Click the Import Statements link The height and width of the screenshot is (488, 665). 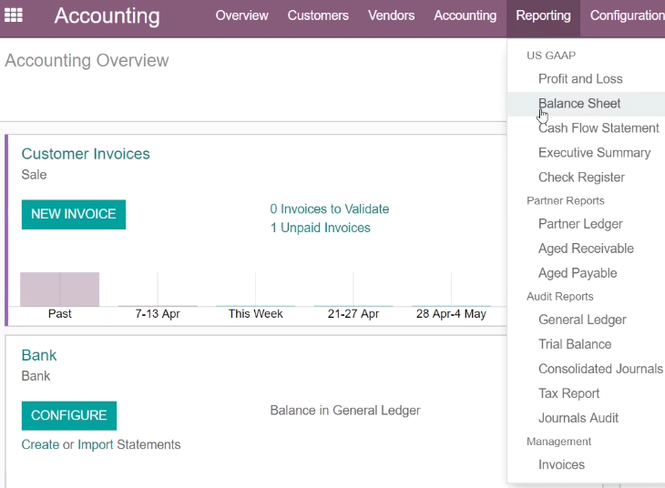point(95,444)
